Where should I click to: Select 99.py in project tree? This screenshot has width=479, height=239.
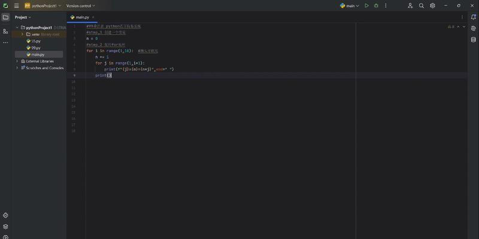pyautogui.click(x=36, y=48)
